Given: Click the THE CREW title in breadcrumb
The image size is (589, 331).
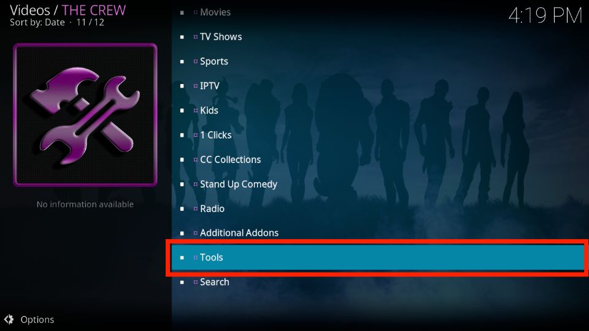Looking at the screenshot, I should (x=93, y=10).
